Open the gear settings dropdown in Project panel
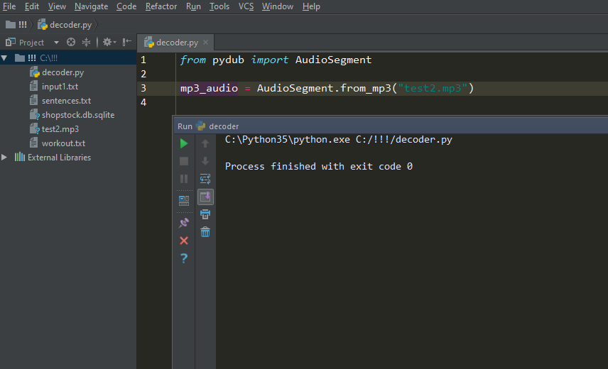This screenshot has height=369, width=608. coord(109,43)
